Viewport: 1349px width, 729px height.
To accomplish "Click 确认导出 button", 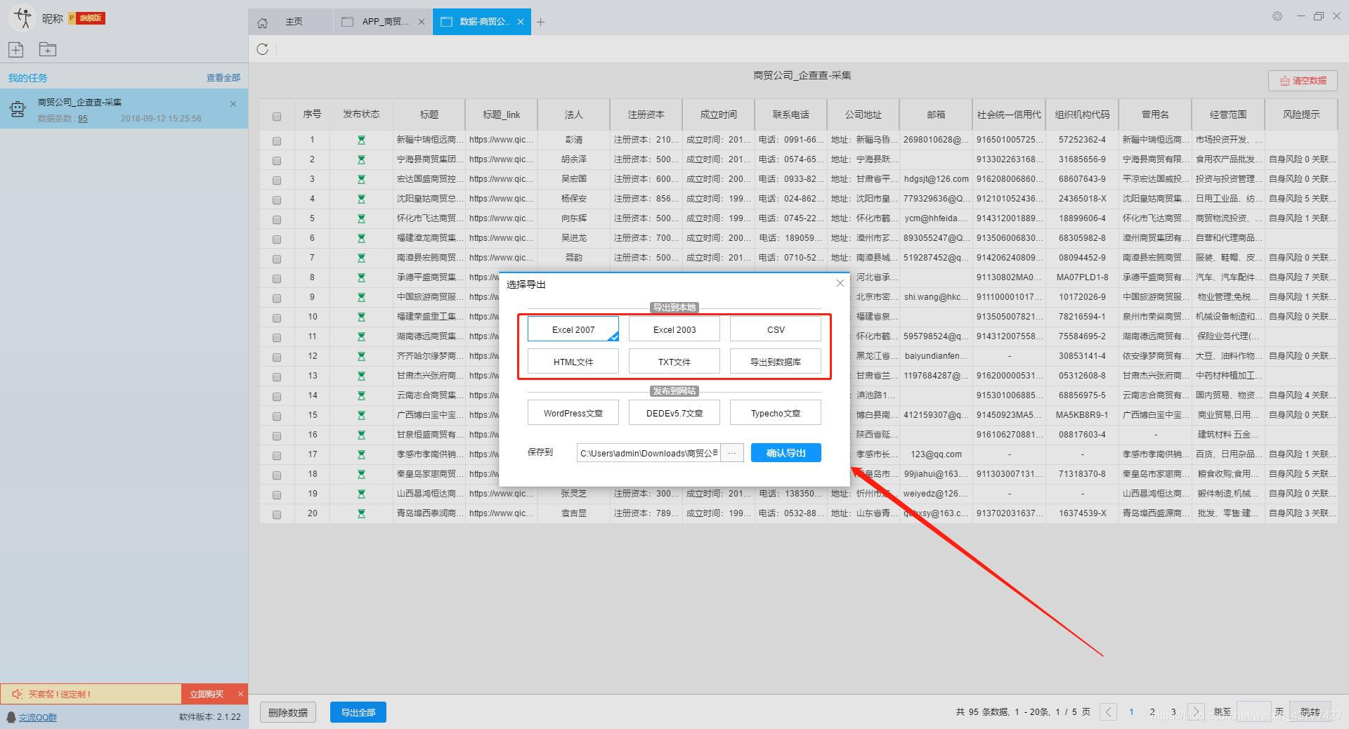I will click(786, 453).
